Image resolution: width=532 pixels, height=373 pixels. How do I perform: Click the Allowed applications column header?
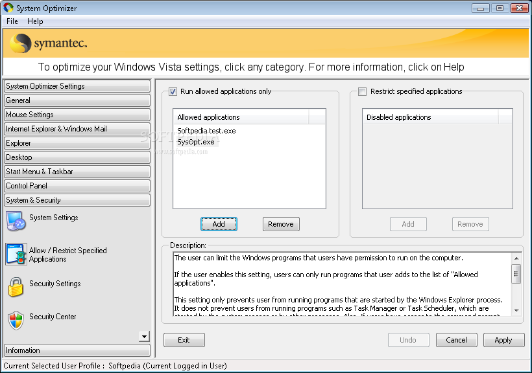(241, 117)
